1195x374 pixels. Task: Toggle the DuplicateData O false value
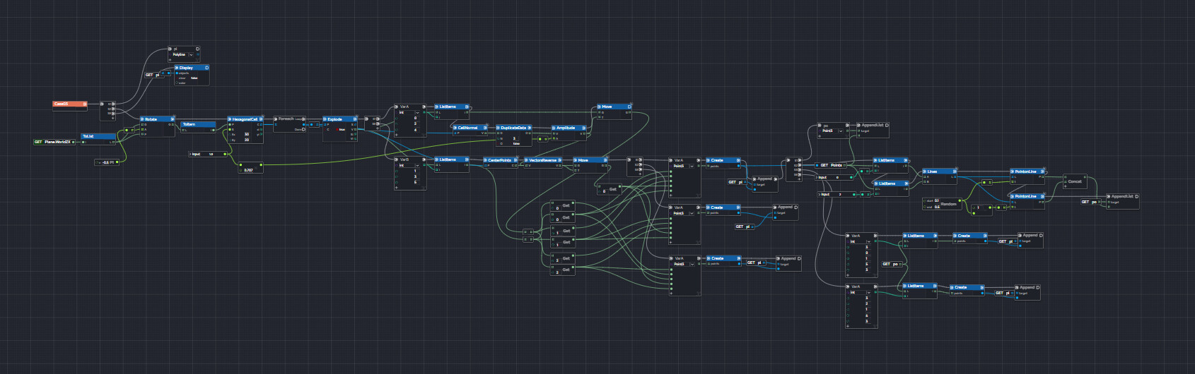(x=517, y=143)
